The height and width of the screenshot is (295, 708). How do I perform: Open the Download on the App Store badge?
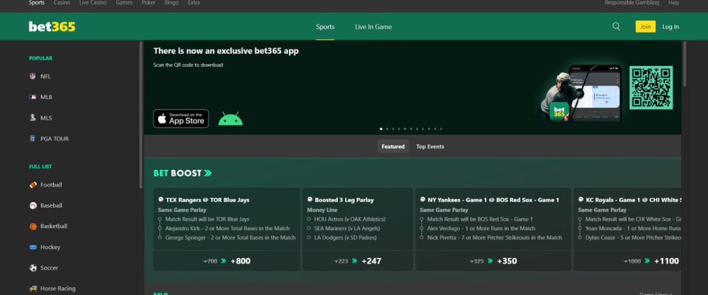[x=181, y=119]
